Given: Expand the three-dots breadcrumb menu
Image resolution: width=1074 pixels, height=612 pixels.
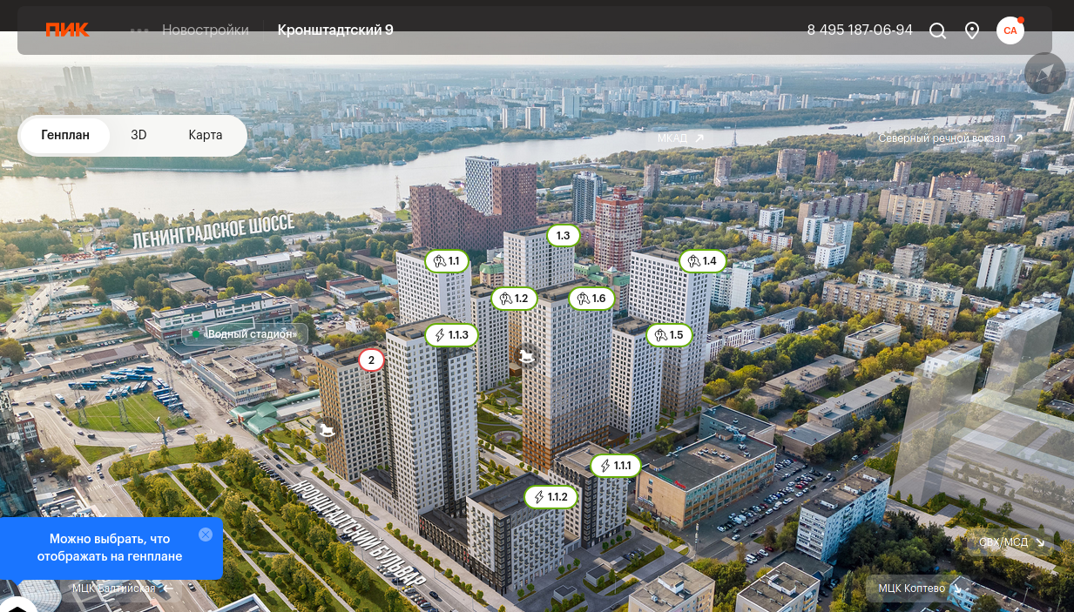Looking at the screenshot, I should pos(139,30).
